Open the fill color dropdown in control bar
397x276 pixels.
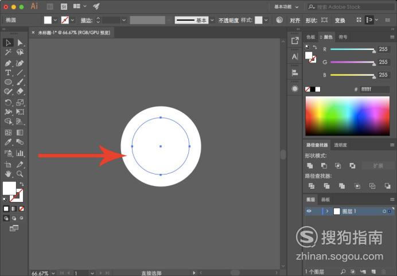tap(55, 20)
